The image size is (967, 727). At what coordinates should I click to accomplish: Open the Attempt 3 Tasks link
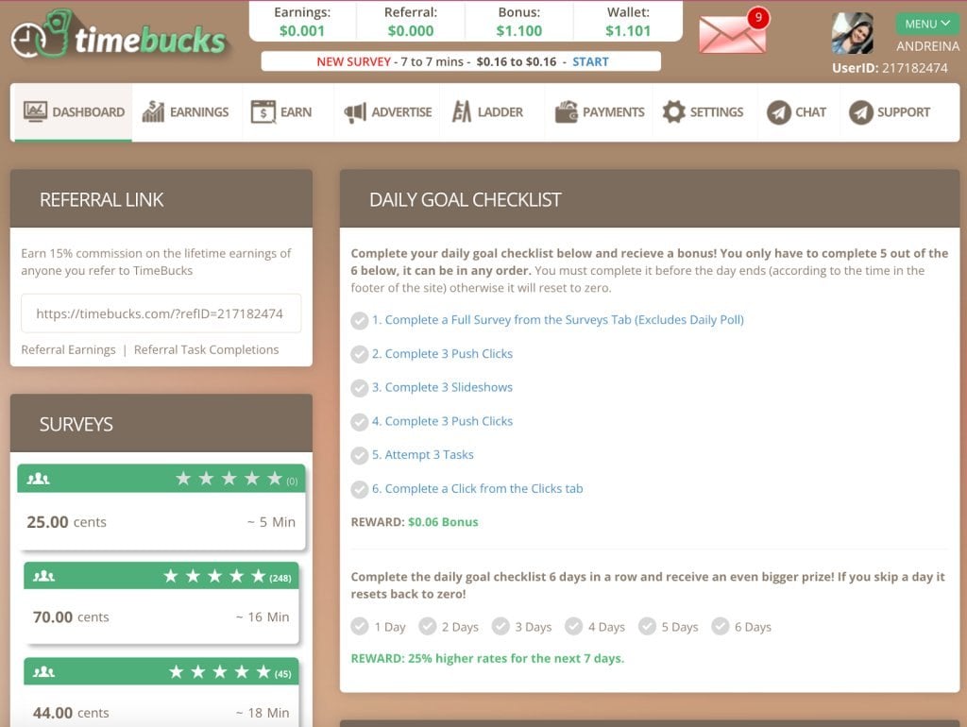(x=422, y=454)
